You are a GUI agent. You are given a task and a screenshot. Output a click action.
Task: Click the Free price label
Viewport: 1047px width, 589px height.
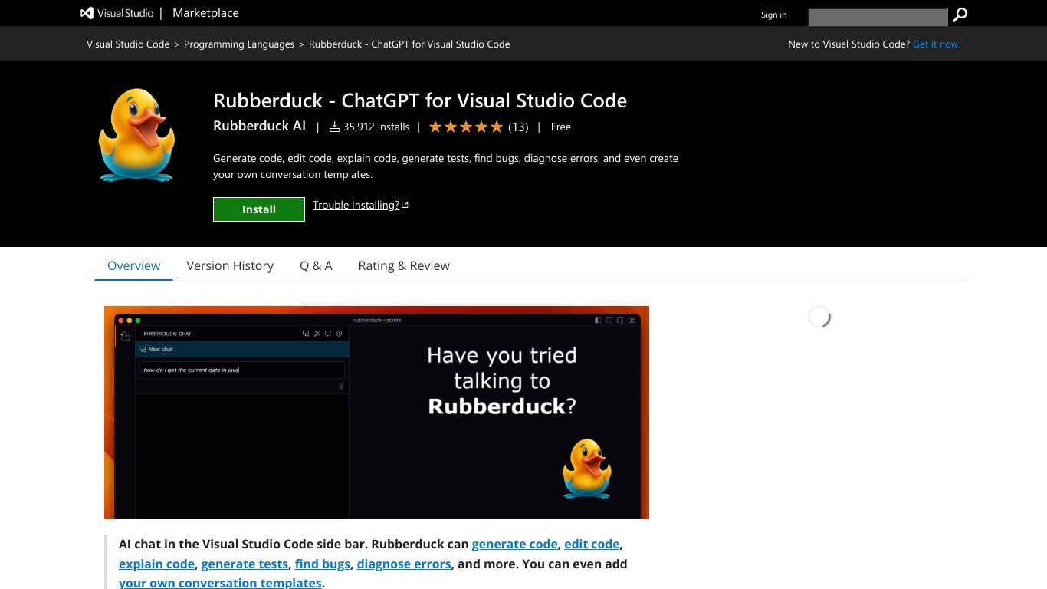click(x=560, y=127)
